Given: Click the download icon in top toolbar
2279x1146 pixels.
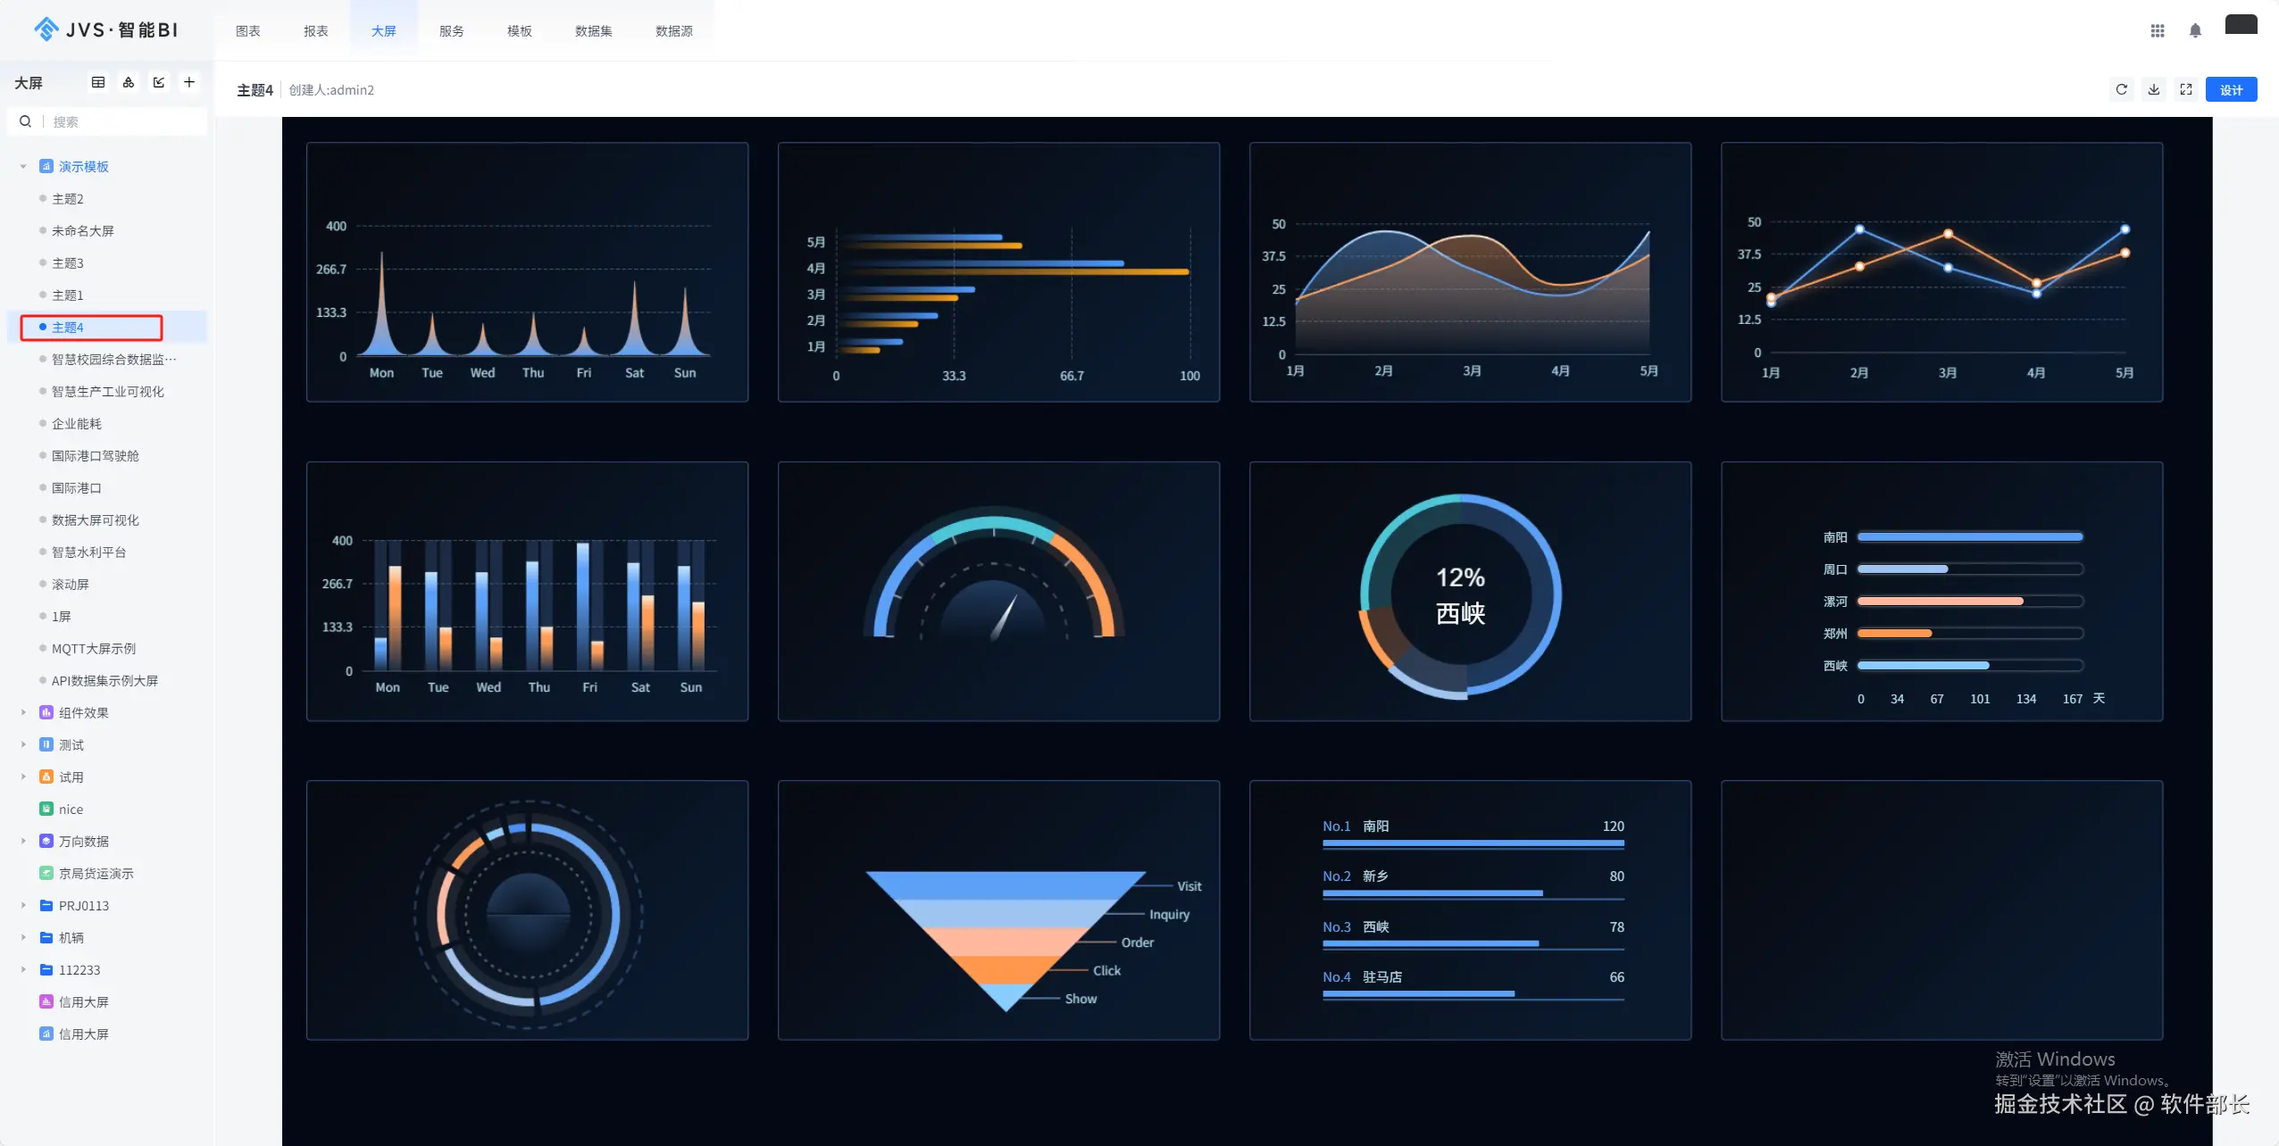Looking at the screenshot, I should [2154, 89].
